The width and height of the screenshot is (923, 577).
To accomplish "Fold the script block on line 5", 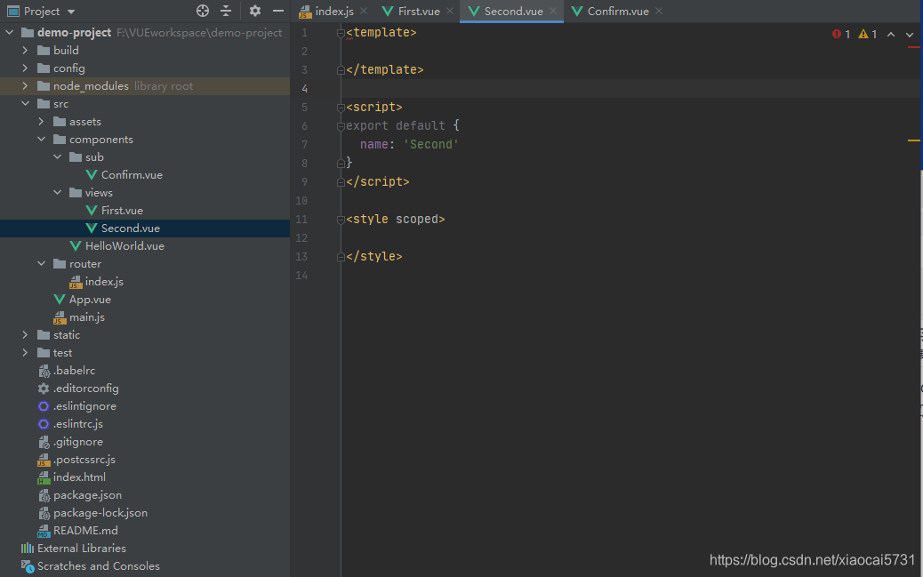I will [341, 108].
